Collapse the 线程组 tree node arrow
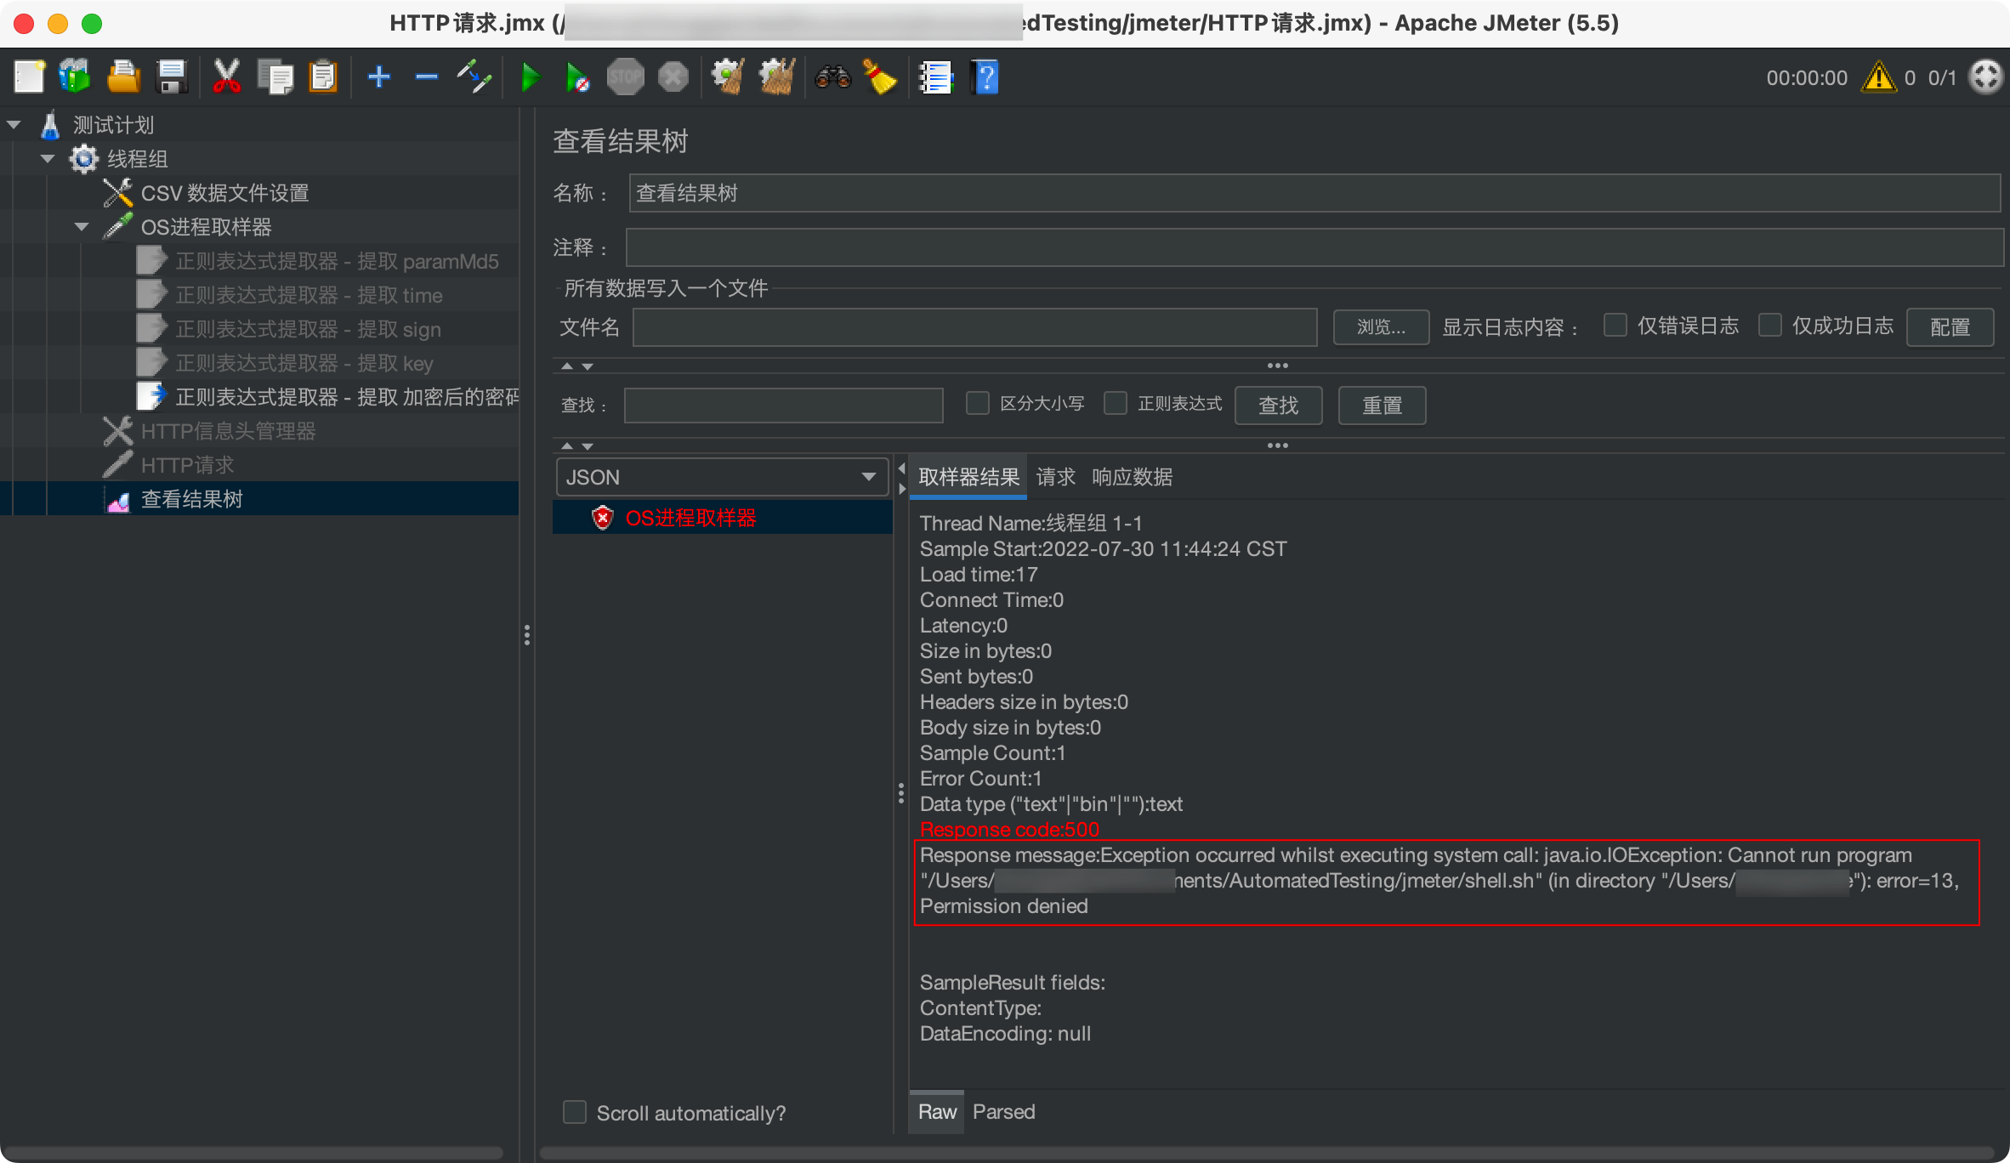 coord(48,159)
